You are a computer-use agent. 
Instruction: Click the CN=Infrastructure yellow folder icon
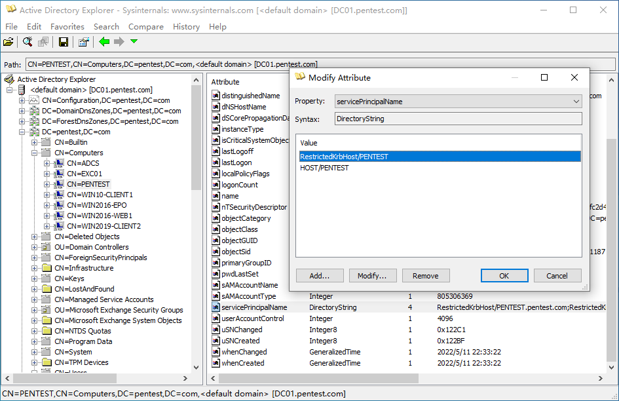(47, 268)
